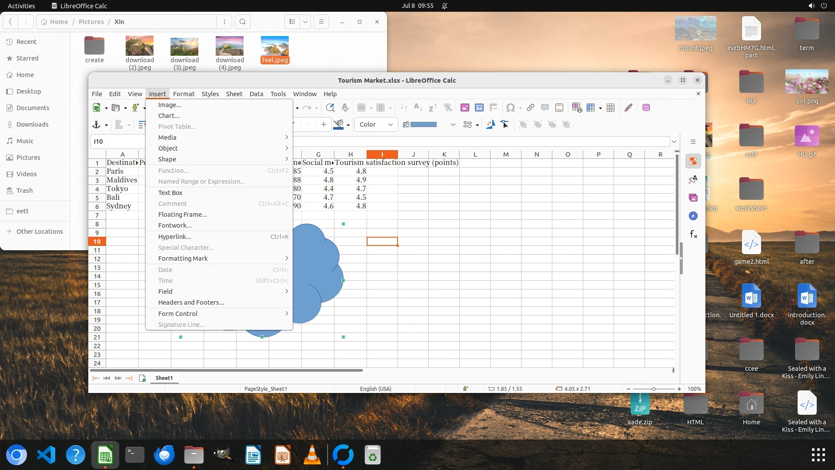Click Find & Replace magnifier icon
835x470 pixels.
point(330,107)
